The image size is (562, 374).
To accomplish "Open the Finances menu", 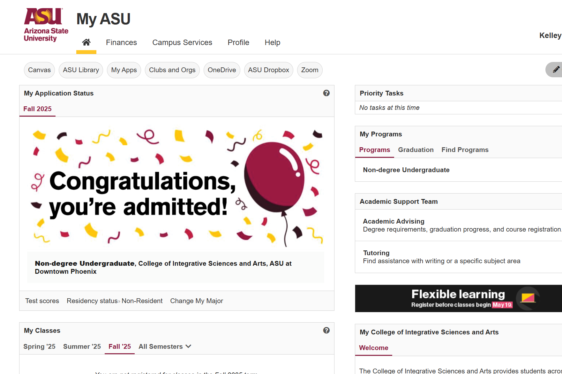I will pos(121,42).
